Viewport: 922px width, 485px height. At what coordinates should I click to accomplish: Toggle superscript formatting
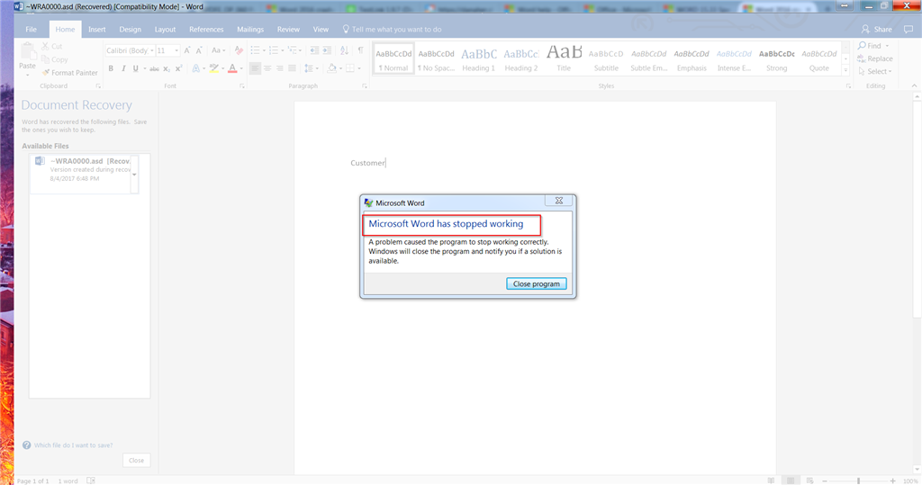coord(178,68)
